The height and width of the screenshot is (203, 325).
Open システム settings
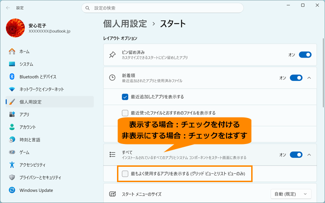point(50,64)
